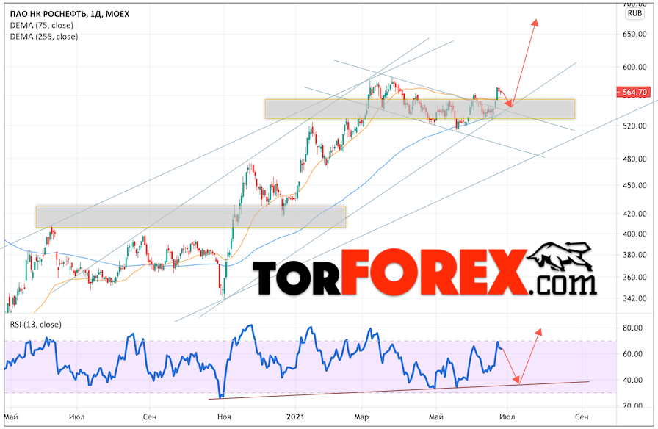The image size is (658, 429).
Task: Click the 40.00 RSI scale label
Action: [x=633, y=380]
